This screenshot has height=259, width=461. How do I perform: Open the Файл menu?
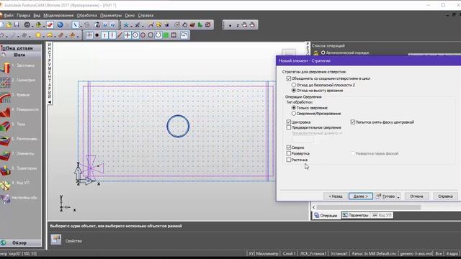tap(8, 15)
